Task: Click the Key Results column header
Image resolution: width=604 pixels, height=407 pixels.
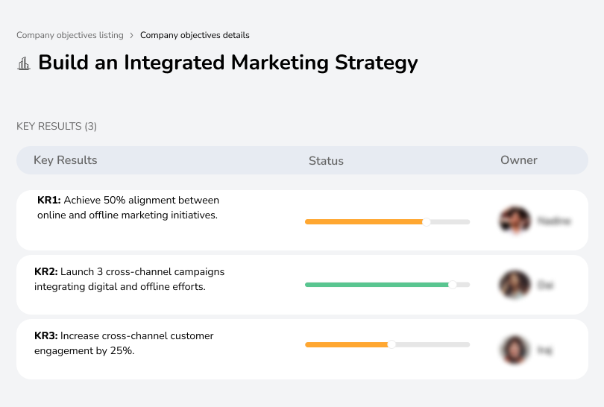Action: 66,160
